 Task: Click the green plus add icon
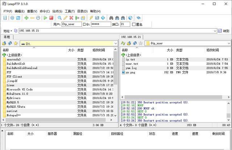[26, 18]
